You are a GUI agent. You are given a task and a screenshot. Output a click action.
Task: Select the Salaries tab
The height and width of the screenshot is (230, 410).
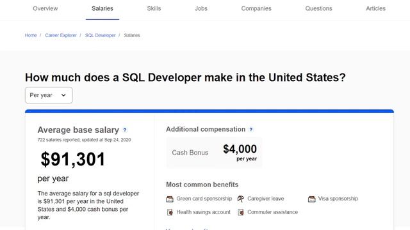102,8
